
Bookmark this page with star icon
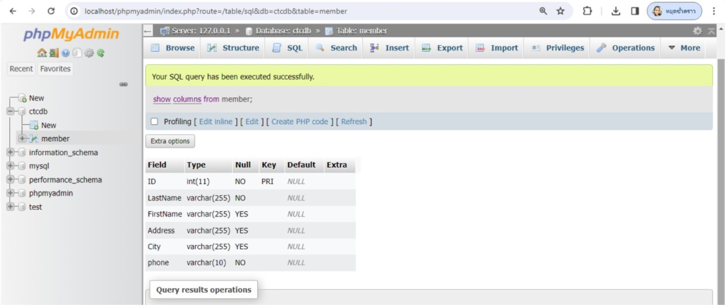(x=560, y=11)
